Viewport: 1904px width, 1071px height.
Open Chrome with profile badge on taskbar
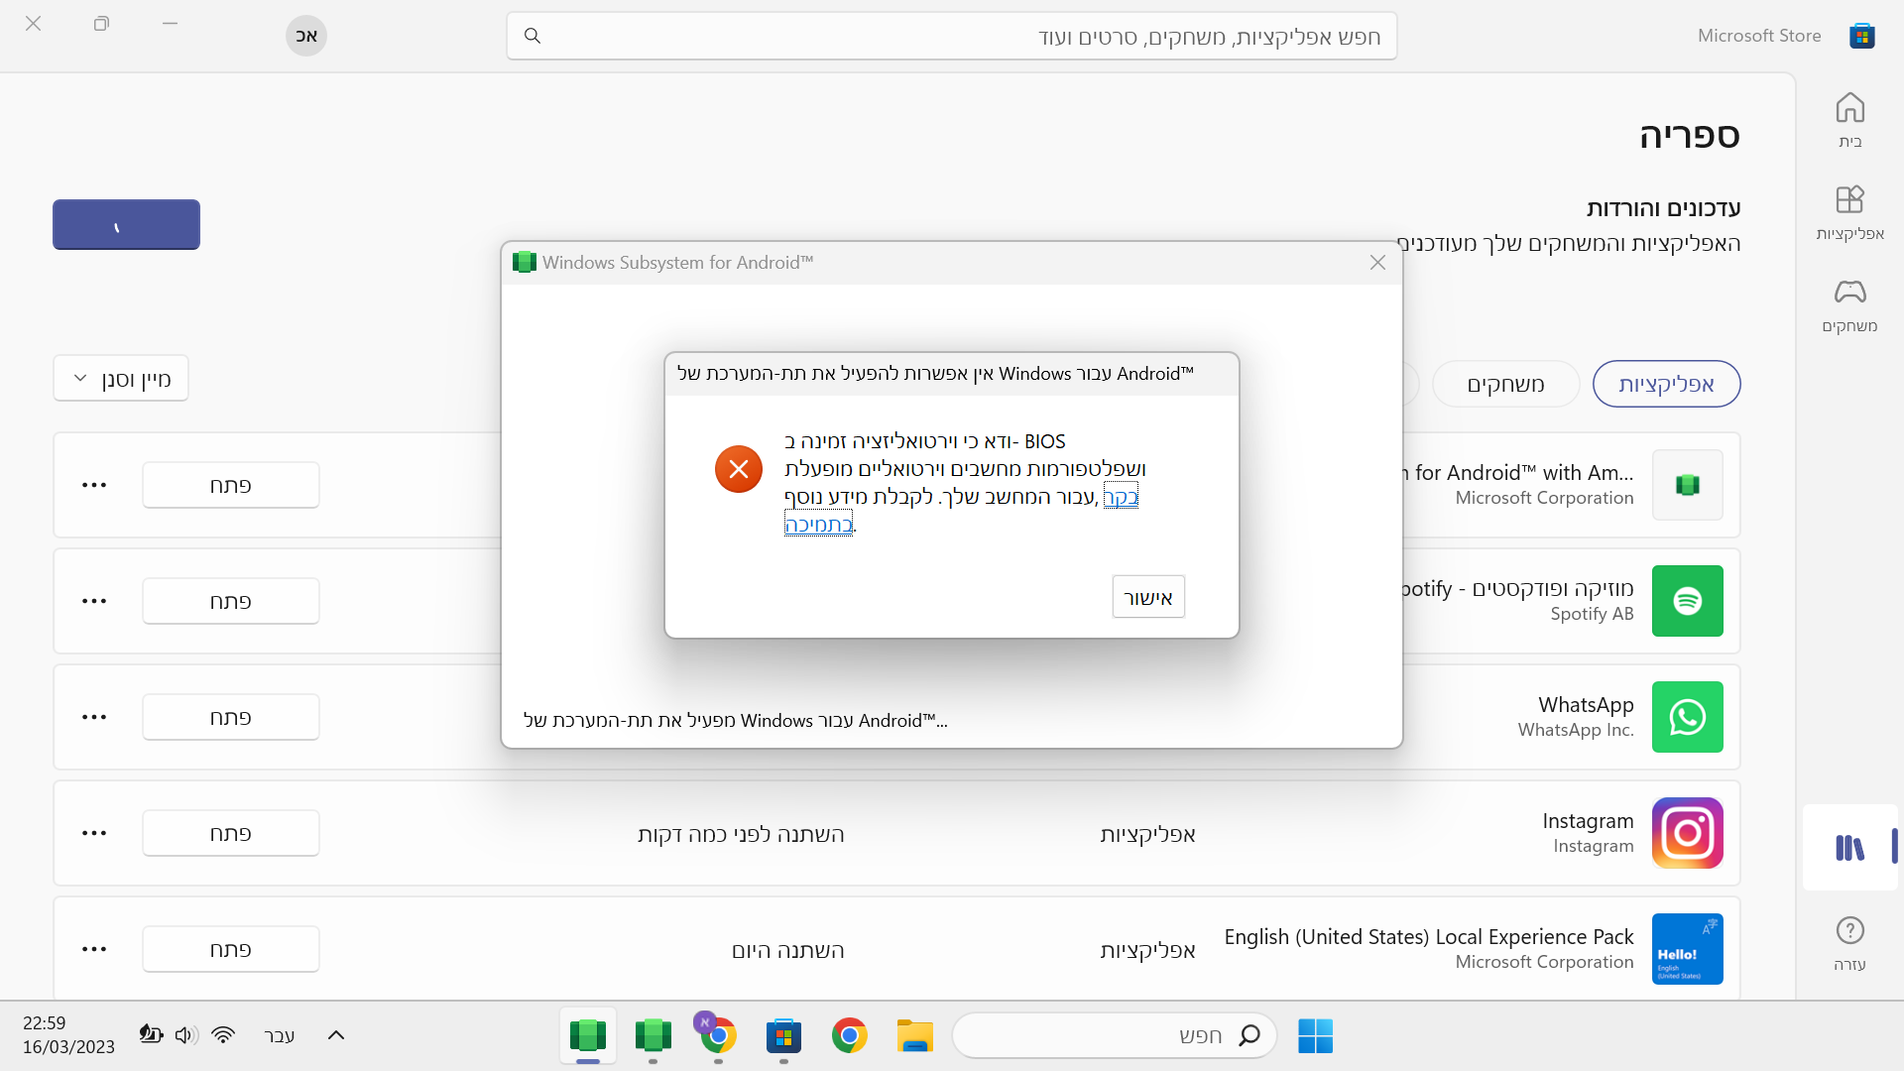[718, 1035]
